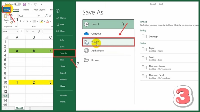Expand the Borders options arrow
200x112 pixels.
[x=37, y=21]
